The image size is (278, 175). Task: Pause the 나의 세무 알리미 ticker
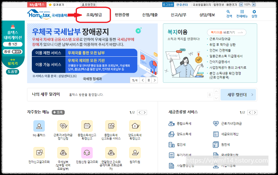tap(209, 95)
